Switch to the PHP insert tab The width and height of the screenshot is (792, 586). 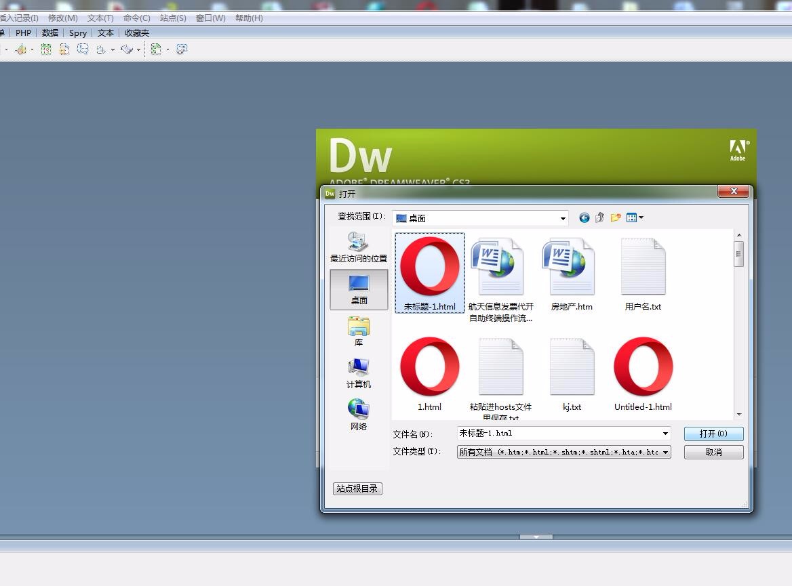(x=23, y=33)
